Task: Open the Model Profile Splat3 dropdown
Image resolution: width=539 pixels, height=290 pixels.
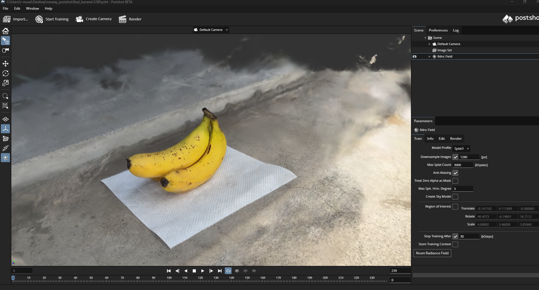Action: [461, 149]
